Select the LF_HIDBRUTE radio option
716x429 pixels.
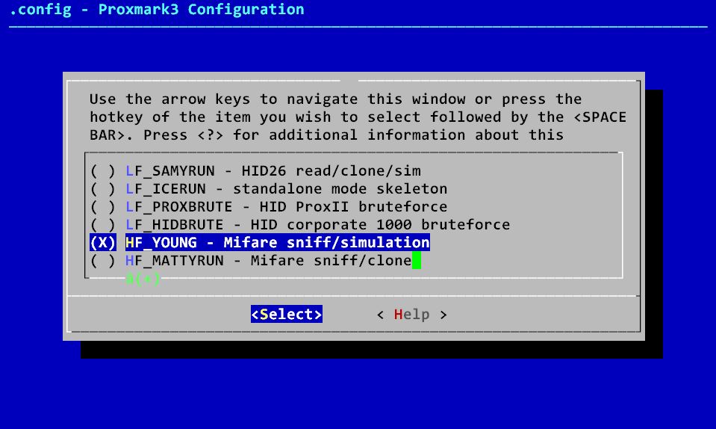tap(103, 225)
